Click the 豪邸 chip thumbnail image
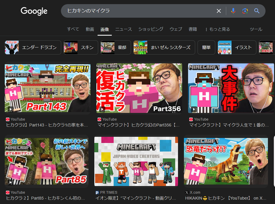This screenshot has width=275, height=204. click(108, 48)
